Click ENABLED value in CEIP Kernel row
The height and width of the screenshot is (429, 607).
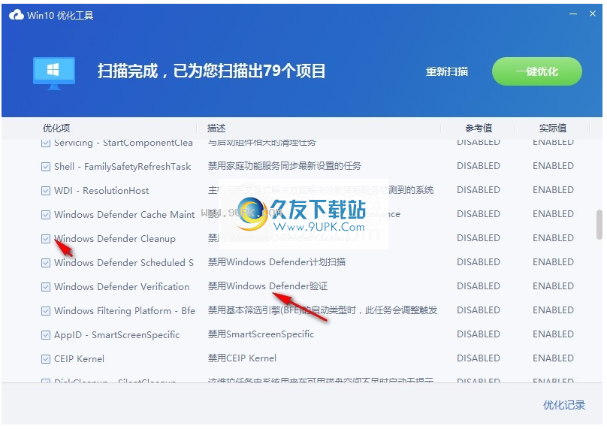pos(553,358)
